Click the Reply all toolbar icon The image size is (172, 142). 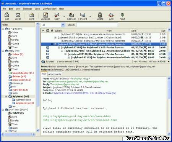pyautogui.click(x=71, y=15)
